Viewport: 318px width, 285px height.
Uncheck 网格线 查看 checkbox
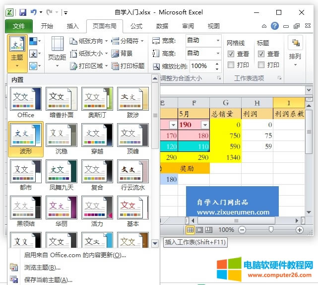click(231, 54)
